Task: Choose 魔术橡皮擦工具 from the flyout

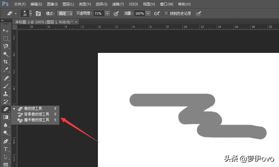Action: [x=37, y=120]
